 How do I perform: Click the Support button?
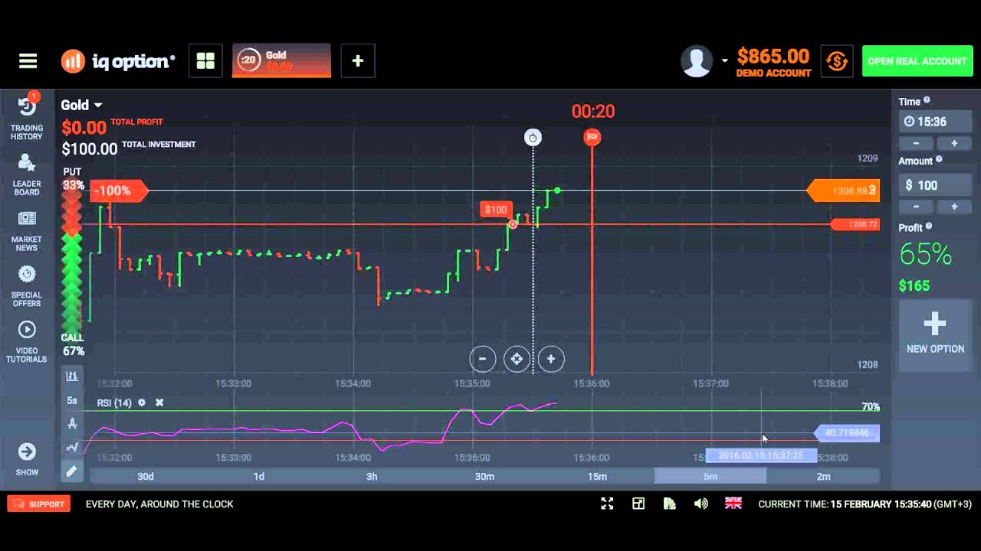(39, 504)
